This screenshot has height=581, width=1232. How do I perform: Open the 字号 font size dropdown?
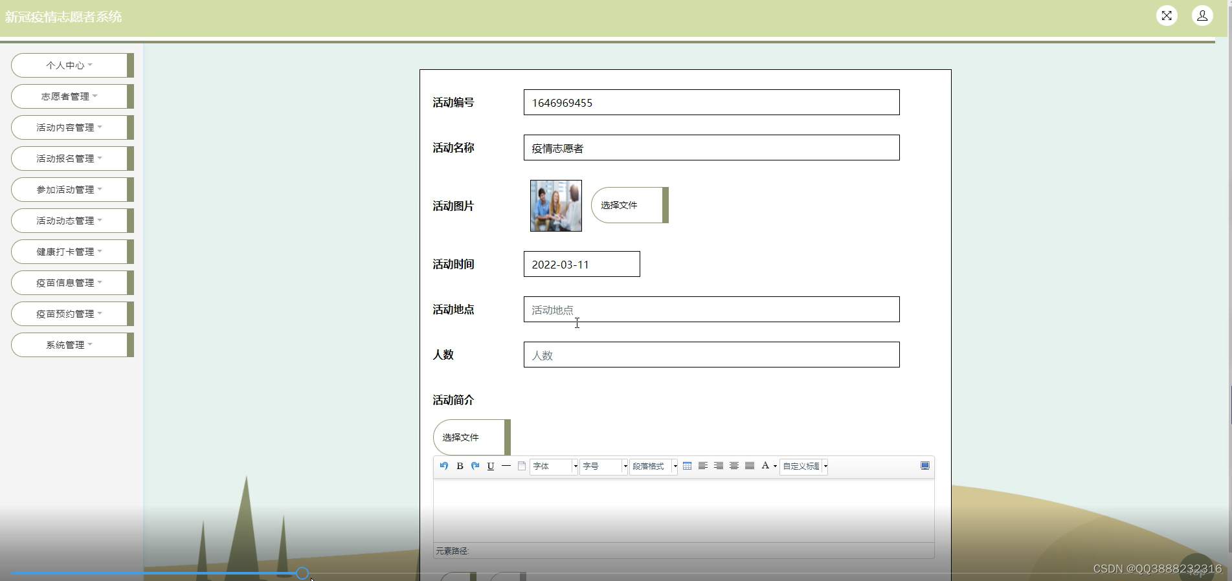click(604, 466)
